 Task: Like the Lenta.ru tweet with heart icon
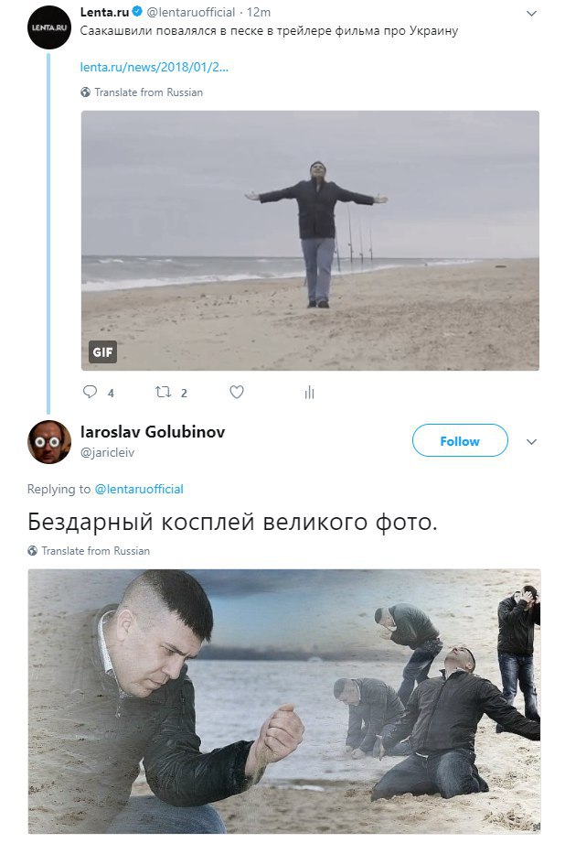click(x=237, y=392)
